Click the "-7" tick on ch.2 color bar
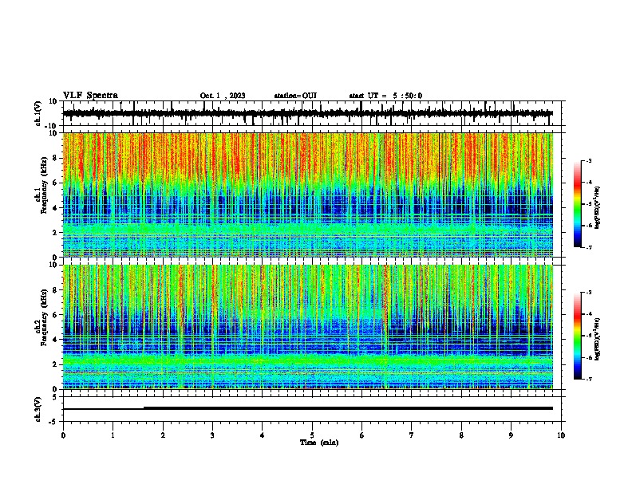This screenshot has width=632, height=488. click(x=589, y=380)
